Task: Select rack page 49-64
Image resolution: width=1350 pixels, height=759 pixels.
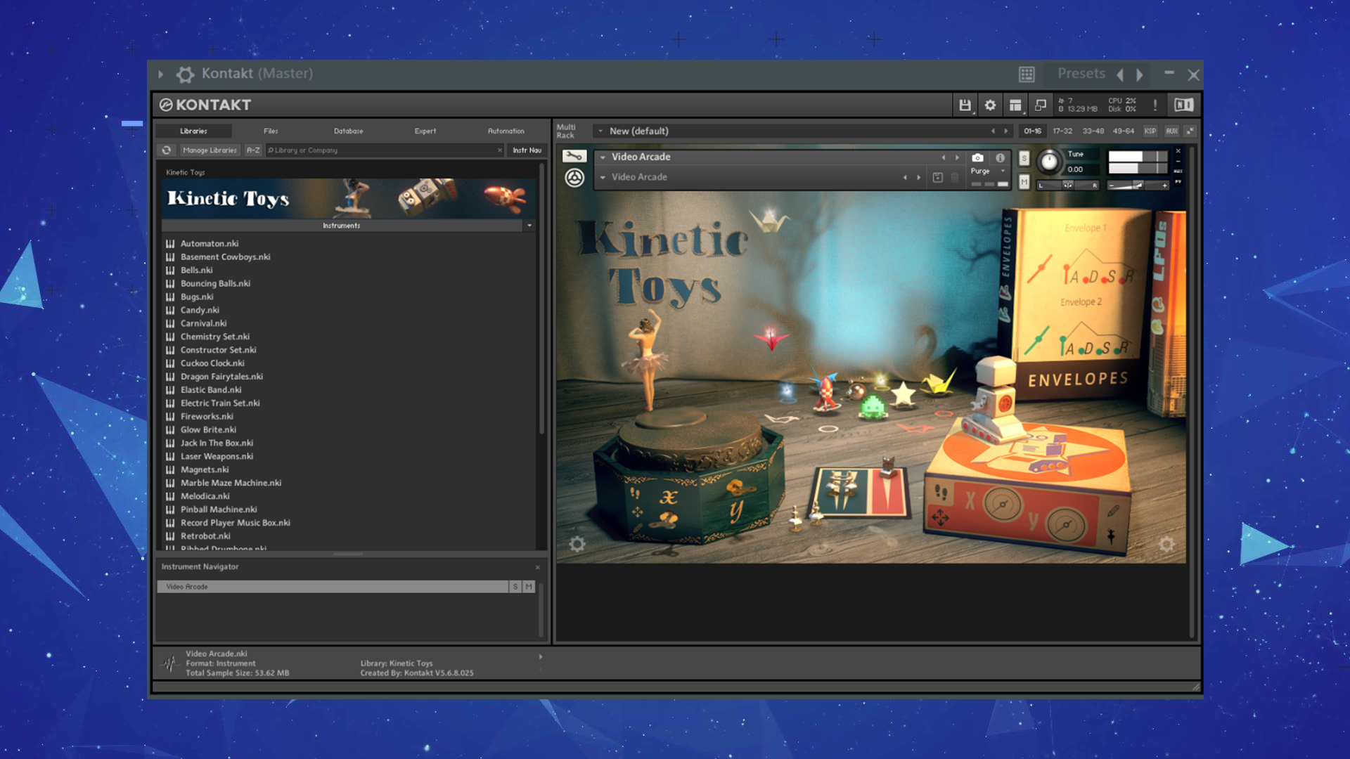Action: 1123,131
